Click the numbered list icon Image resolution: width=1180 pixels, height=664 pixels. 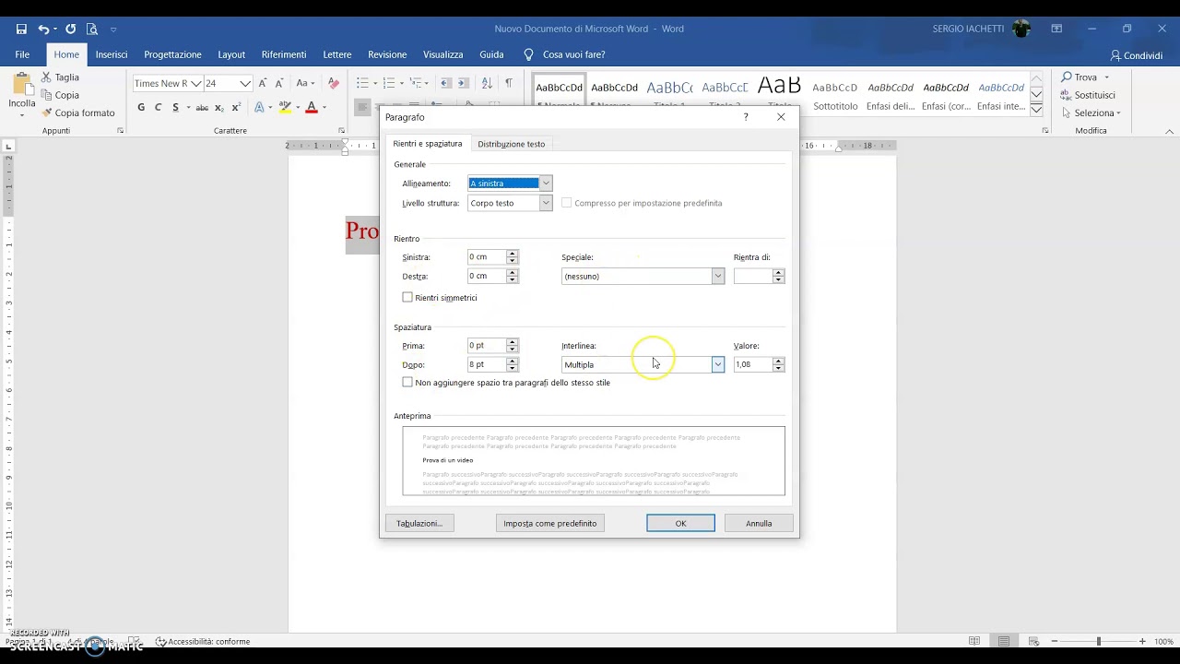[x=389, y=83]
